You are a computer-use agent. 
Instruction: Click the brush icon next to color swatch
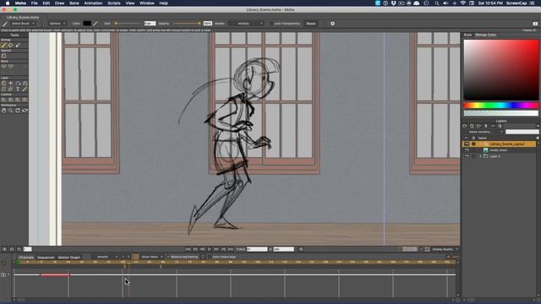pyautogui.click(x=96, y=24)
